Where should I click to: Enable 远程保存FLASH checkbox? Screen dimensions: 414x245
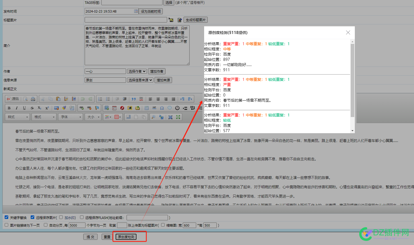click(x=82, y=217)
